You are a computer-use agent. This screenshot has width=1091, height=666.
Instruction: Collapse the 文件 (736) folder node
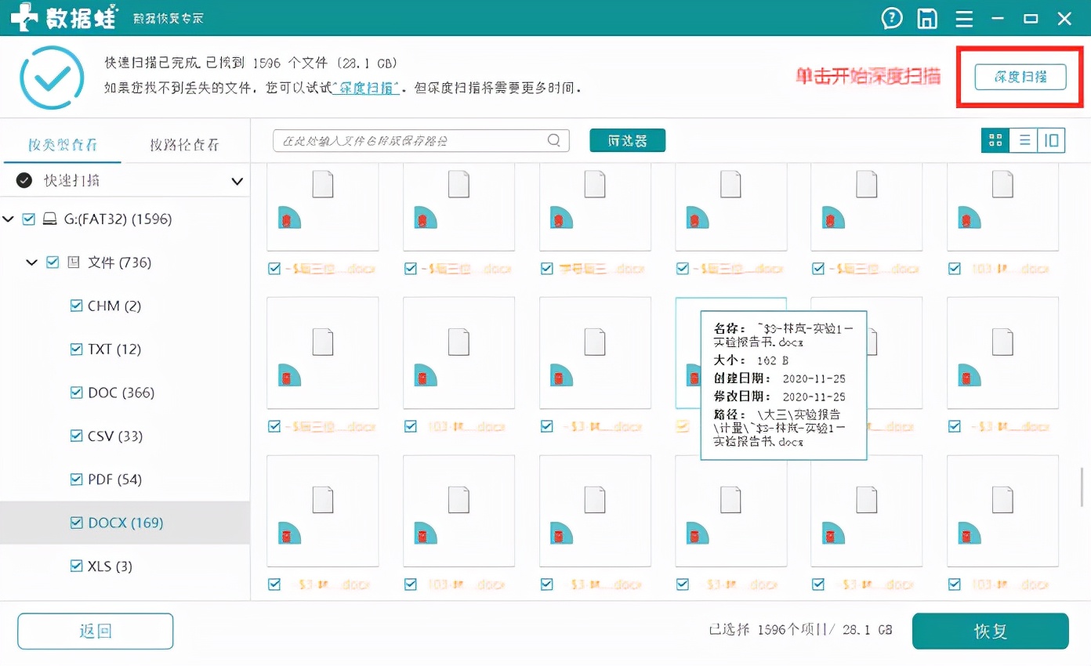[32, 262]
